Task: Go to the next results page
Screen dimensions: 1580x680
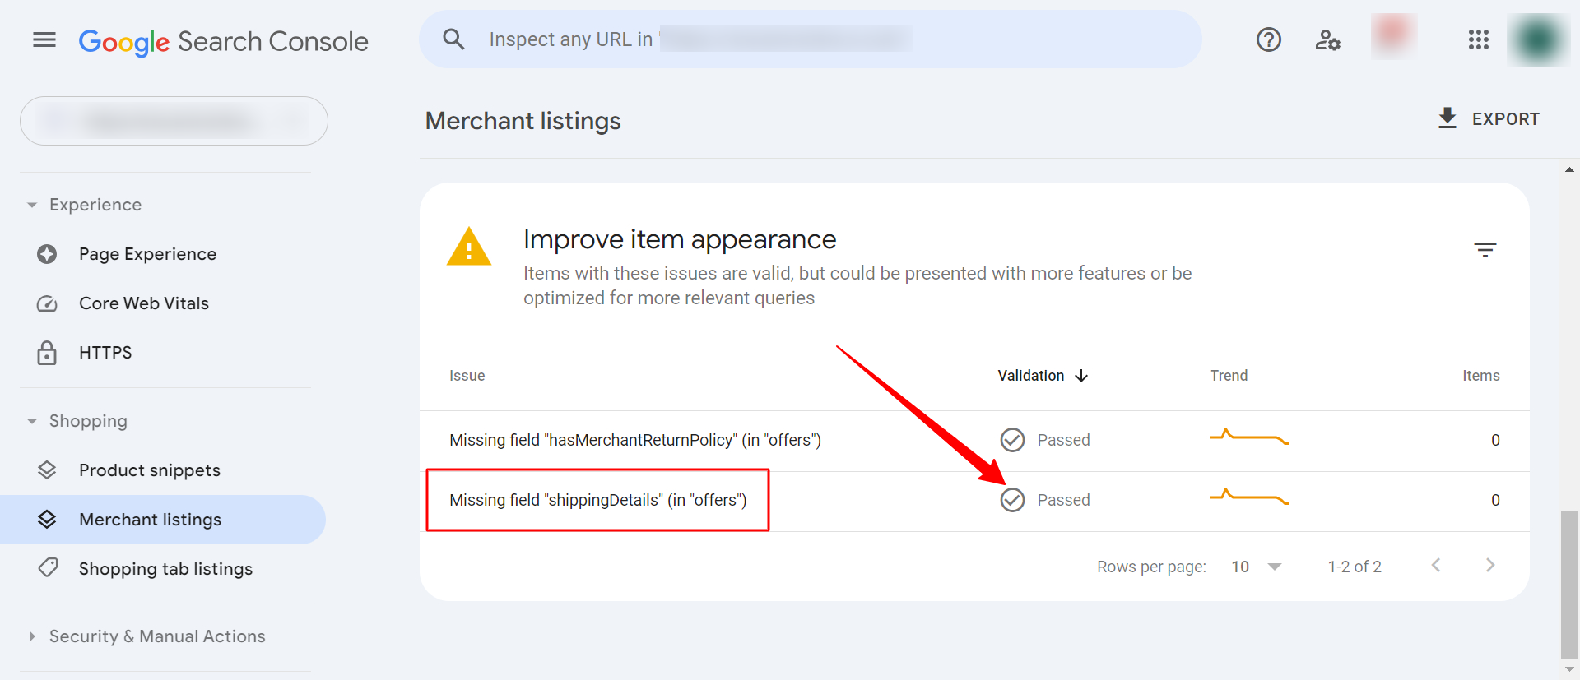Action: [1490, 565]
